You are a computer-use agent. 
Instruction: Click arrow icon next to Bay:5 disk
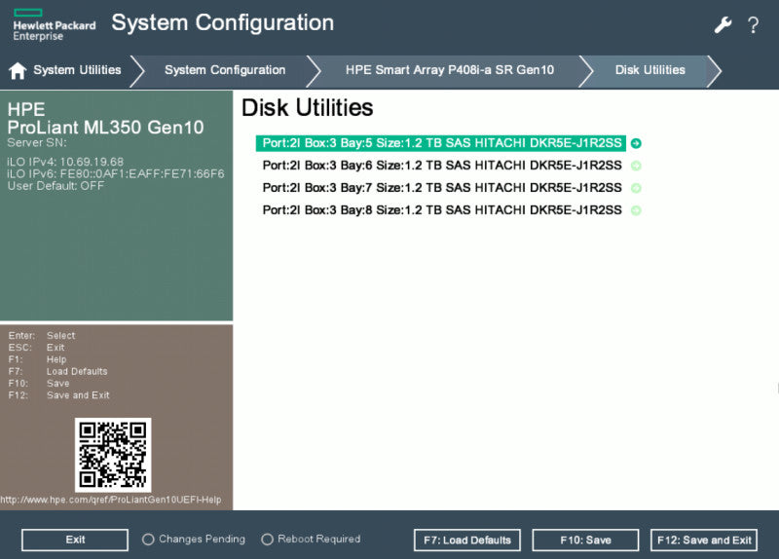(x=636, y=143)
